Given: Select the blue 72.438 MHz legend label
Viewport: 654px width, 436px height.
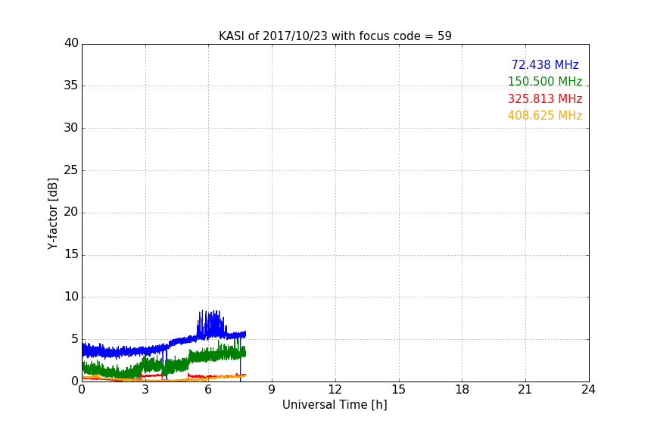Looking at the screenshot, I should point(545,64).
